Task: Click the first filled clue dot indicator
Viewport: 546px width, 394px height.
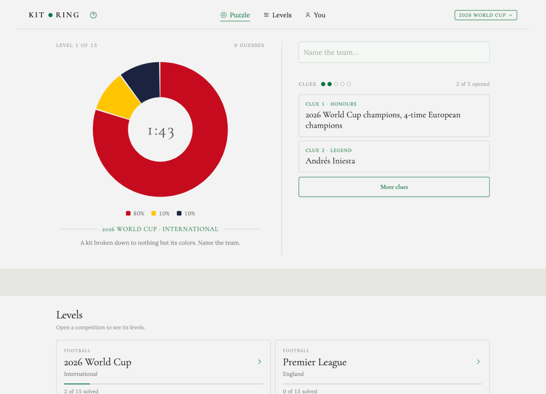Action: [323, 84]
